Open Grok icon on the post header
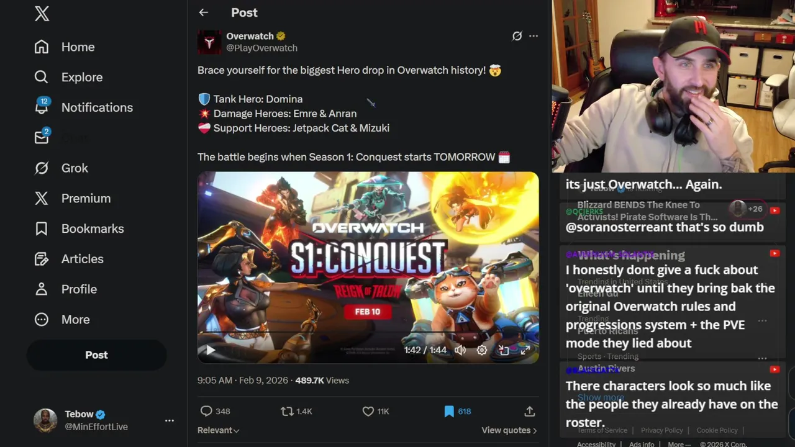795x447 pixels. pos(517,36)
